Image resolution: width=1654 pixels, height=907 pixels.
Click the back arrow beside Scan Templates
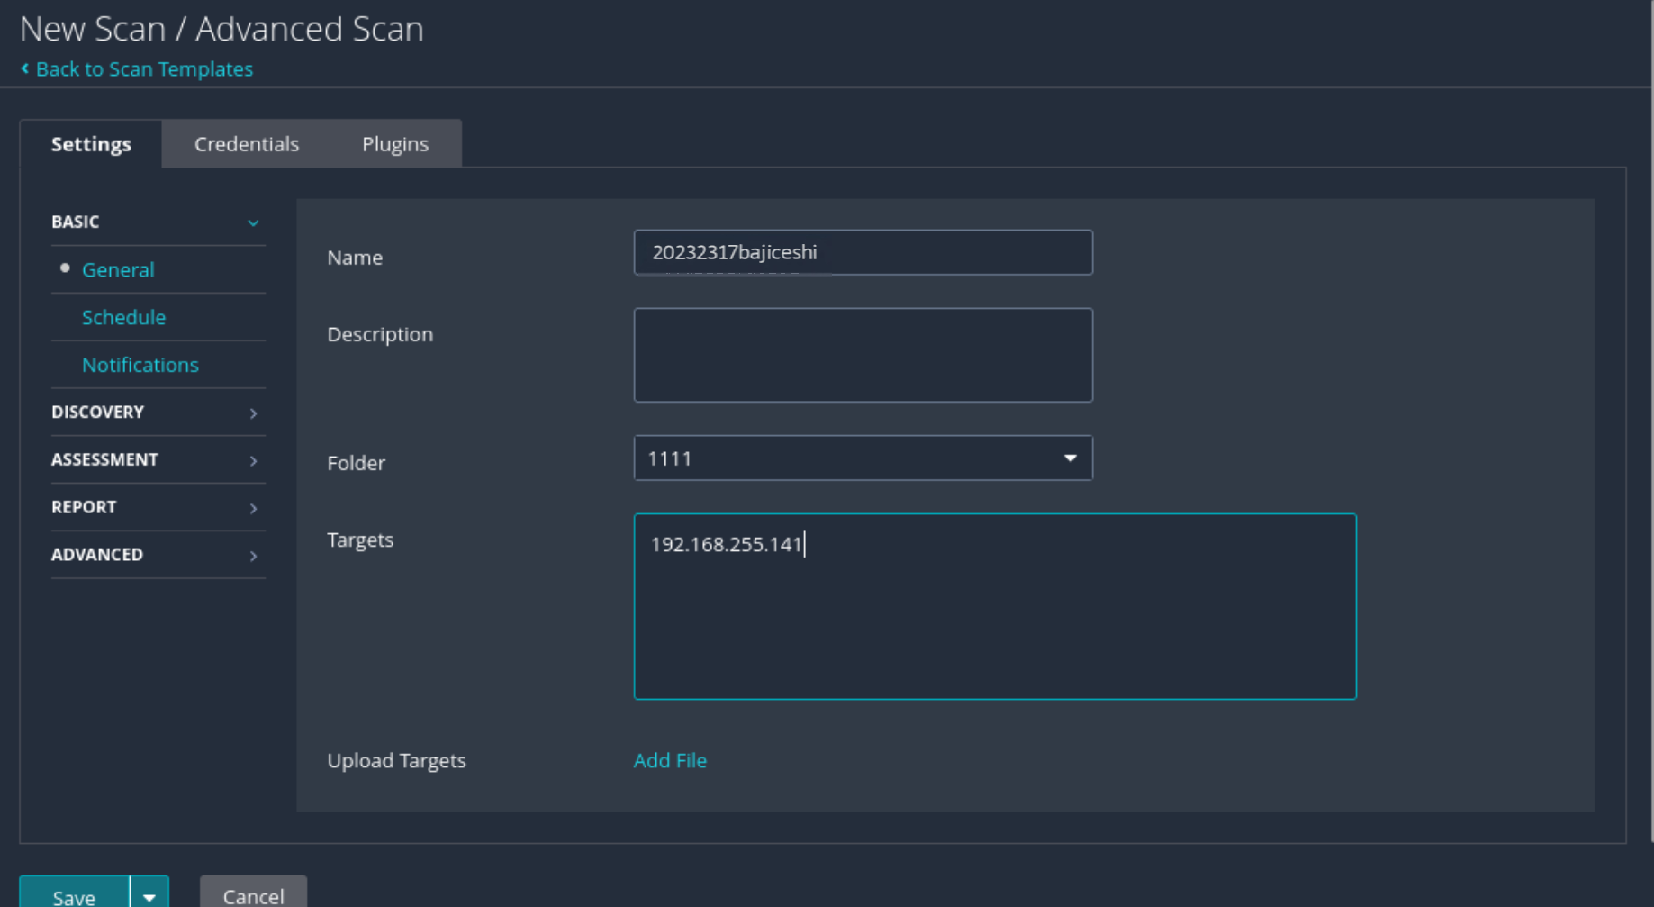(x=25, y=68)
